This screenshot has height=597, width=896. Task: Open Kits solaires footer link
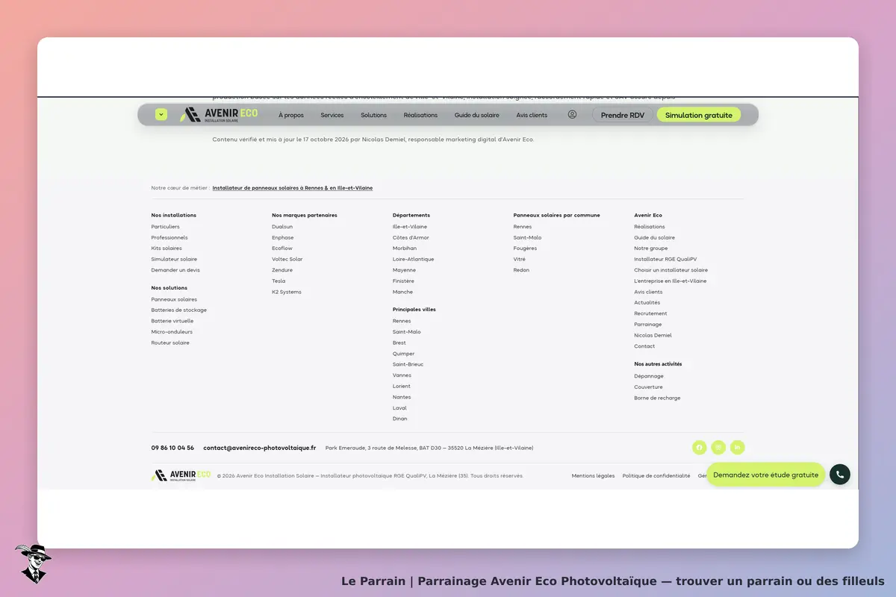pos(167,249)
